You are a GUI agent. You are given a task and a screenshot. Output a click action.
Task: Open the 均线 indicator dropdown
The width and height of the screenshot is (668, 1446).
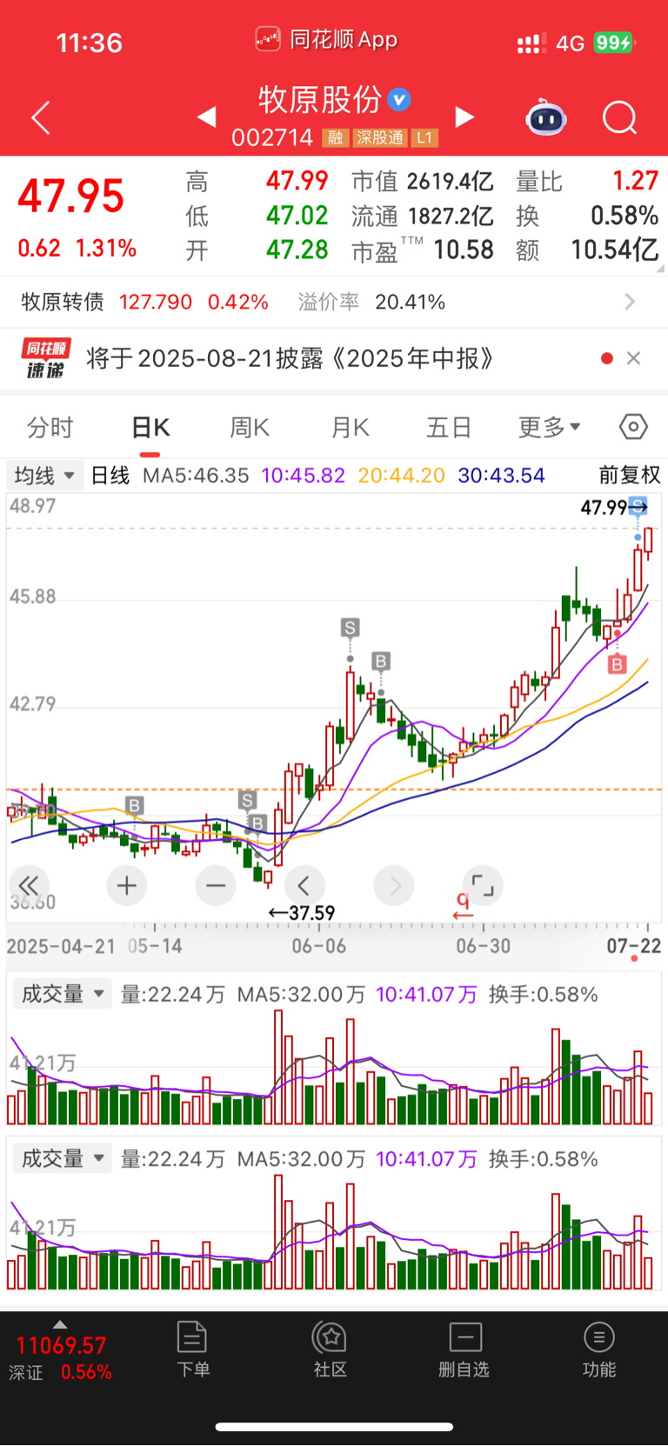(45, 476)
